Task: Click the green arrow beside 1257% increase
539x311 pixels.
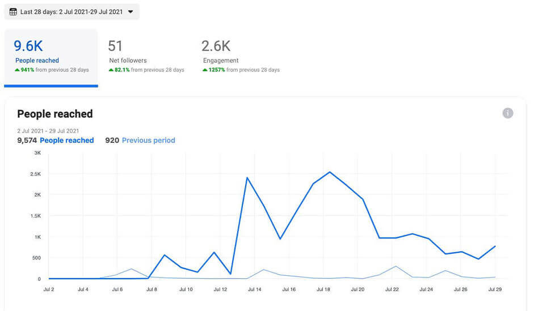Action: click(205, 70)
